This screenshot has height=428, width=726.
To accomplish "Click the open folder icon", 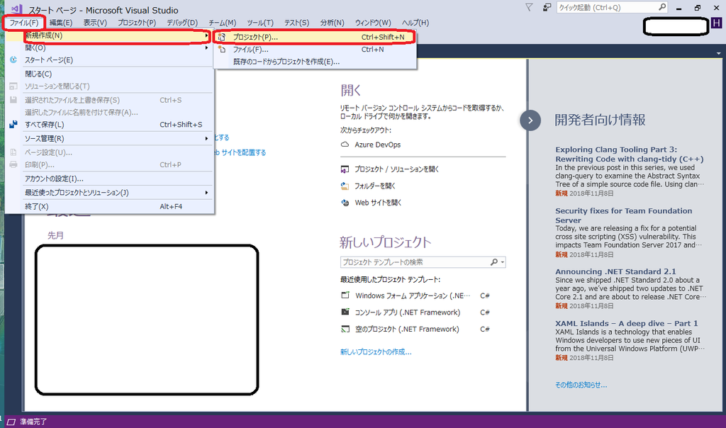I will point(345,186).
